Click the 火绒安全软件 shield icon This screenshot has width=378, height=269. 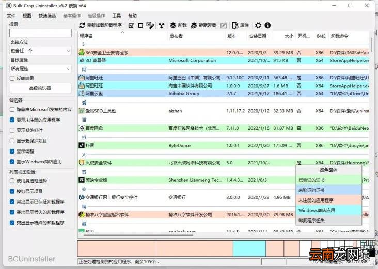(82, 163)
